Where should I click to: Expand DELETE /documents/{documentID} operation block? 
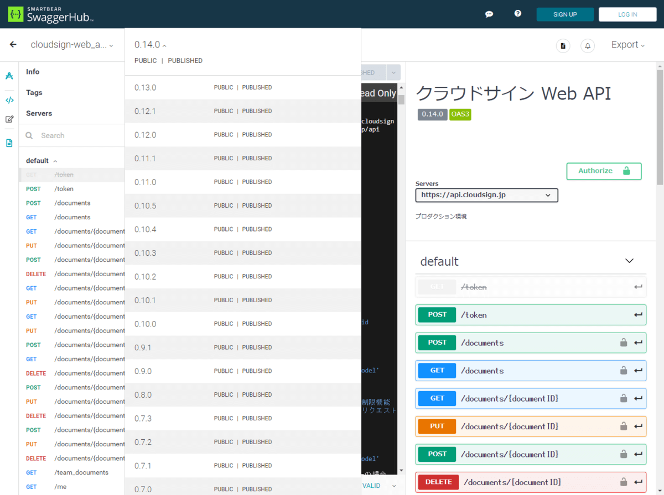click(x=531, y=482)
